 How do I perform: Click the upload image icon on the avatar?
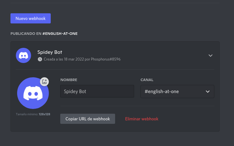[44, 82]
